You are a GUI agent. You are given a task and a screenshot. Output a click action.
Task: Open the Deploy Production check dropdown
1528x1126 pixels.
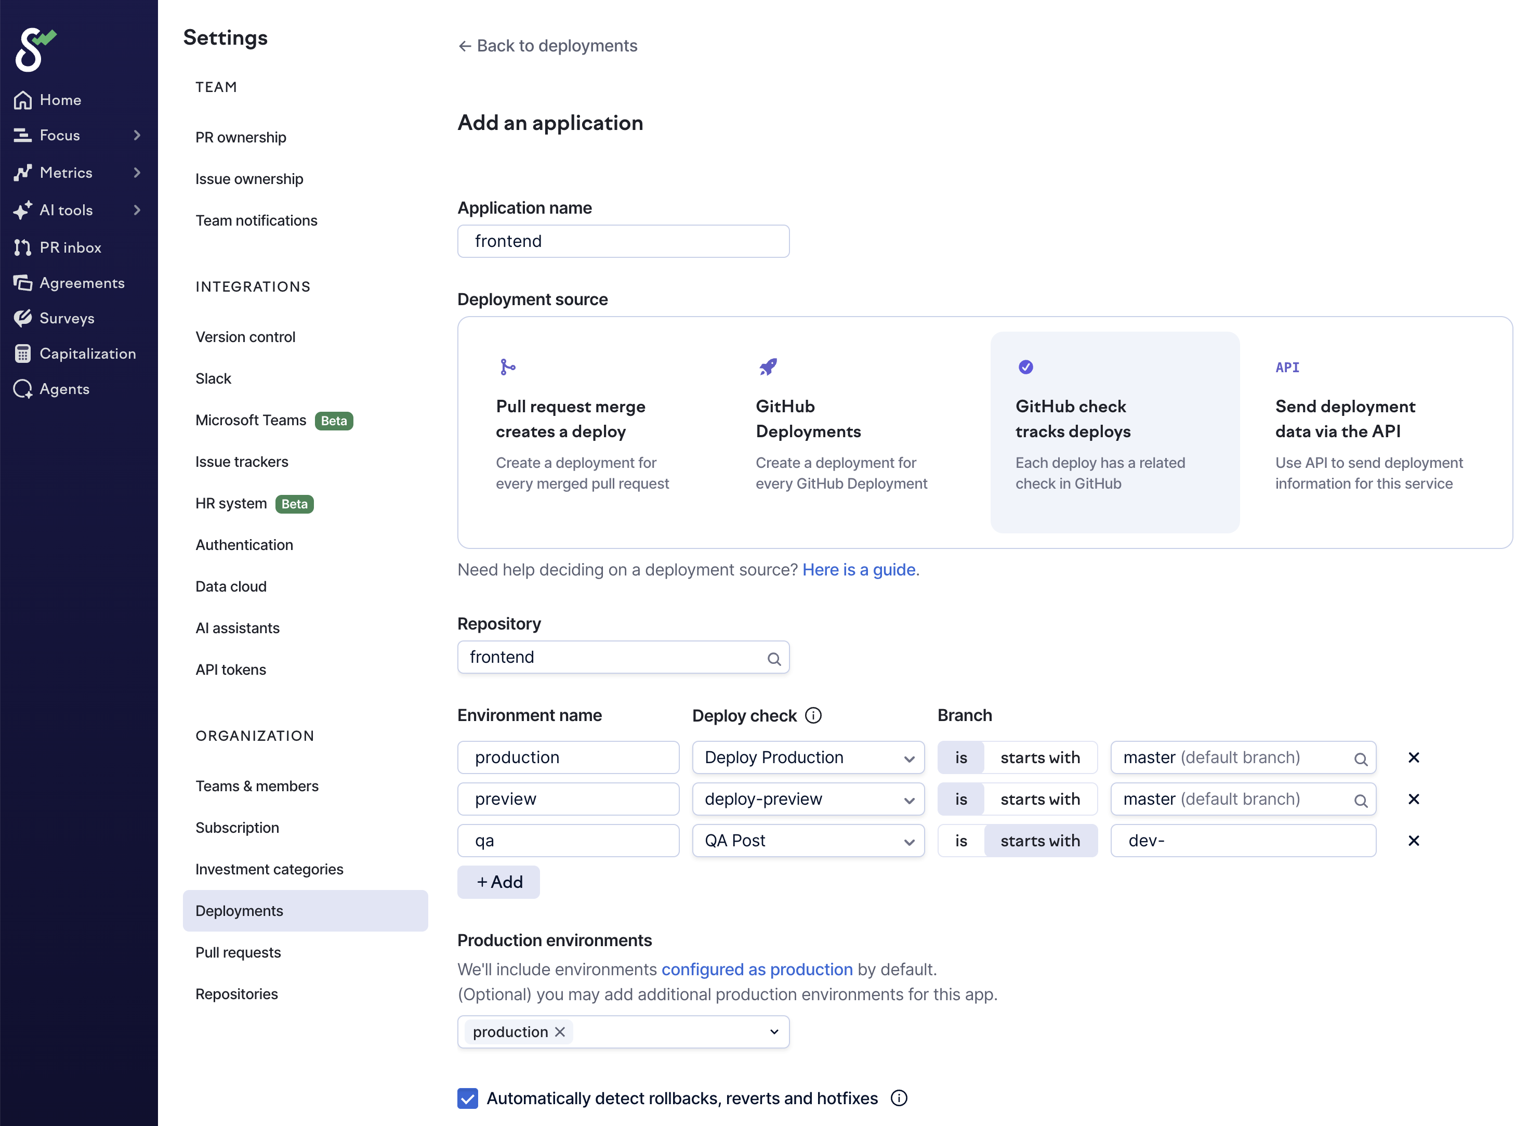808,757
